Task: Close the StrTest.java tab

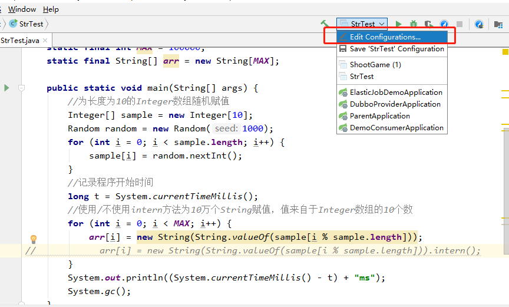Action: click(x=45, y=41)
